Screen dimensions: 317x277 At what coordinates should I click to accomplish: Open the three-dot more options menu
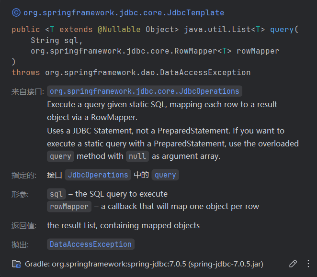pos(308,264)
